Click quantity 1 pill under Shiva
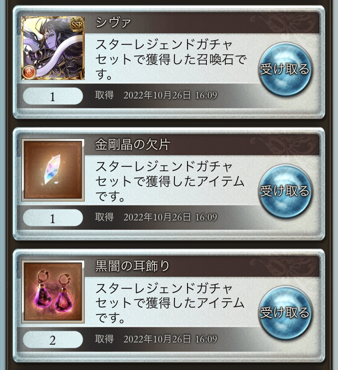The width and height of the screenshot is (338, 370). (x=53, y=96)
